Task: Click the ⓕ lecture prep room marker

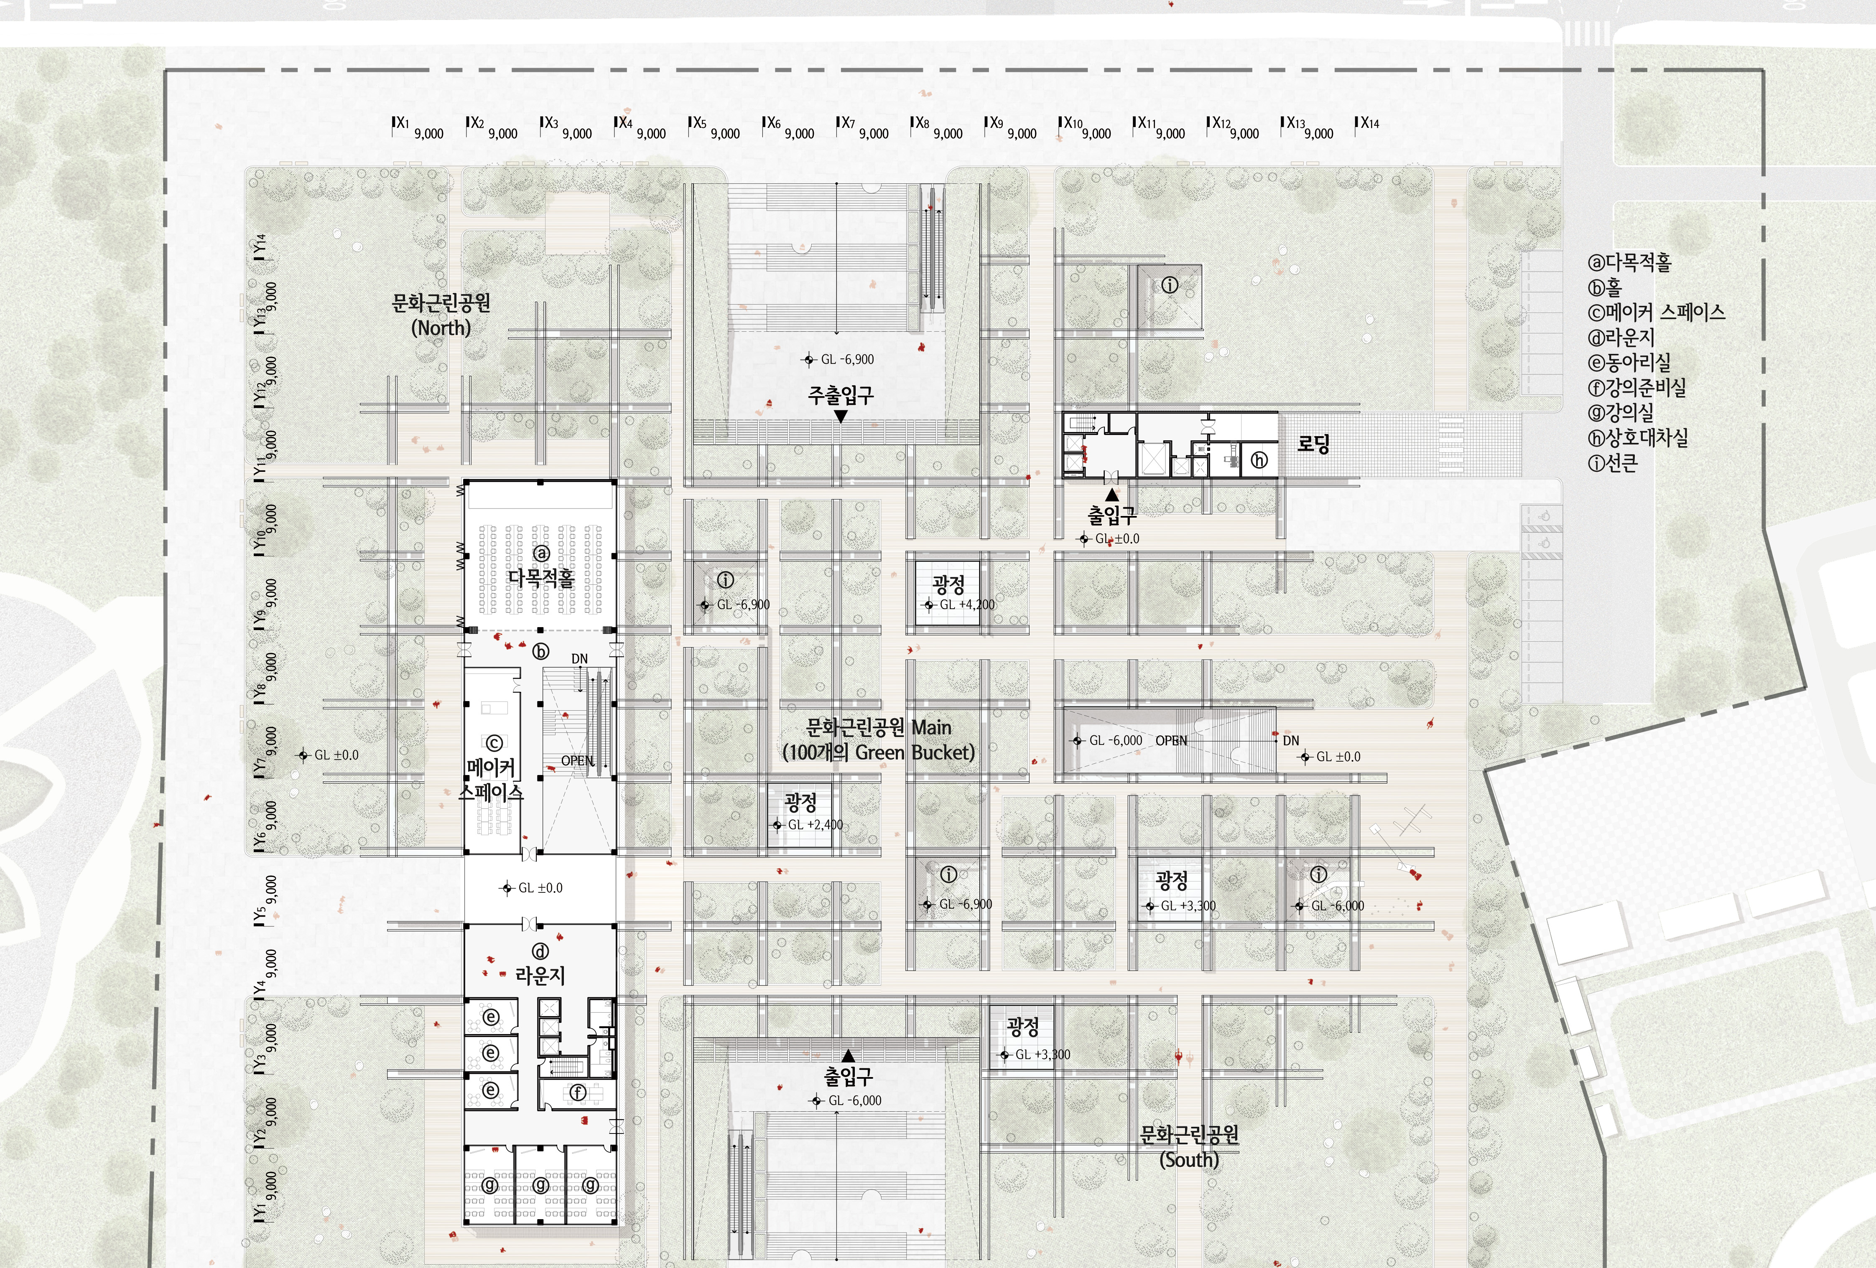Action: [577, 1093]
